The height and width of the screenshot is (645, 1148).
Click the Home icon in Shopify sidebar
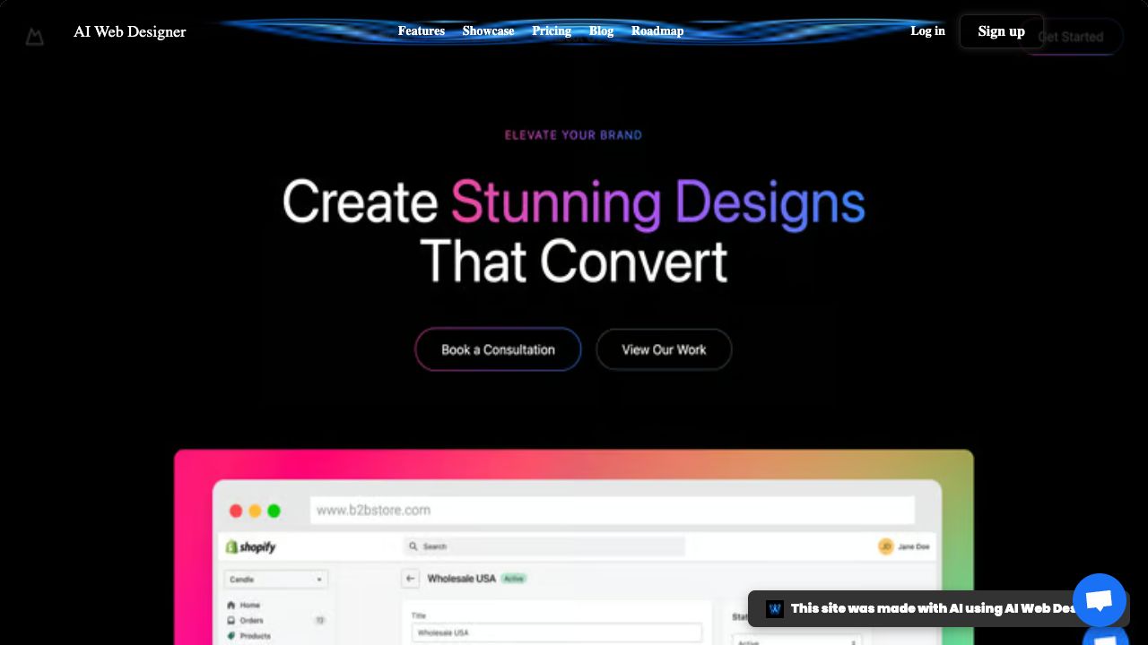231,606
